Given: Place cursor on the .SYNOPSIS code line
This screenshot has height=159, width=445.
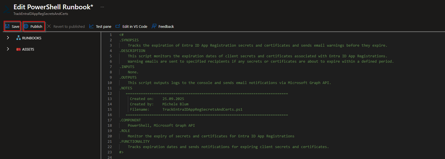Looking at the screenshot, I should pyautogui.click(x=129, y=40).
